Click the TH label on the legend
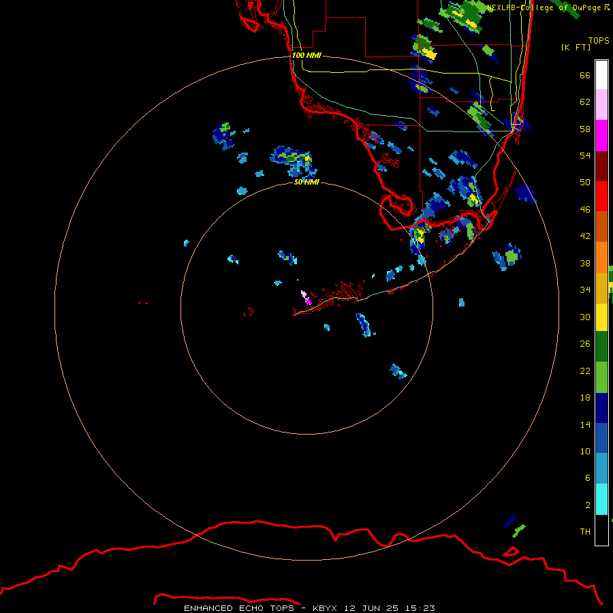 point(585,531)
